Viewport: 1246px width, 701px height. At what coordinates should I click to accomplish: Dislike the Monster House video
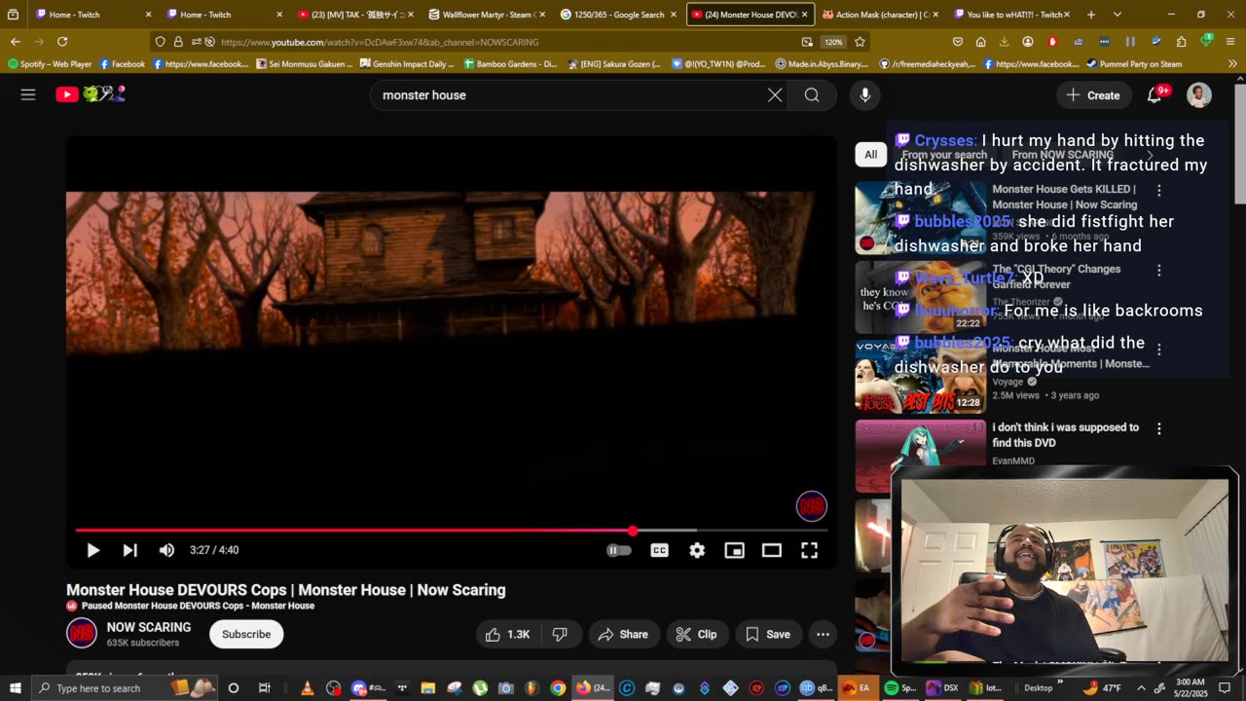coord(560,634)
